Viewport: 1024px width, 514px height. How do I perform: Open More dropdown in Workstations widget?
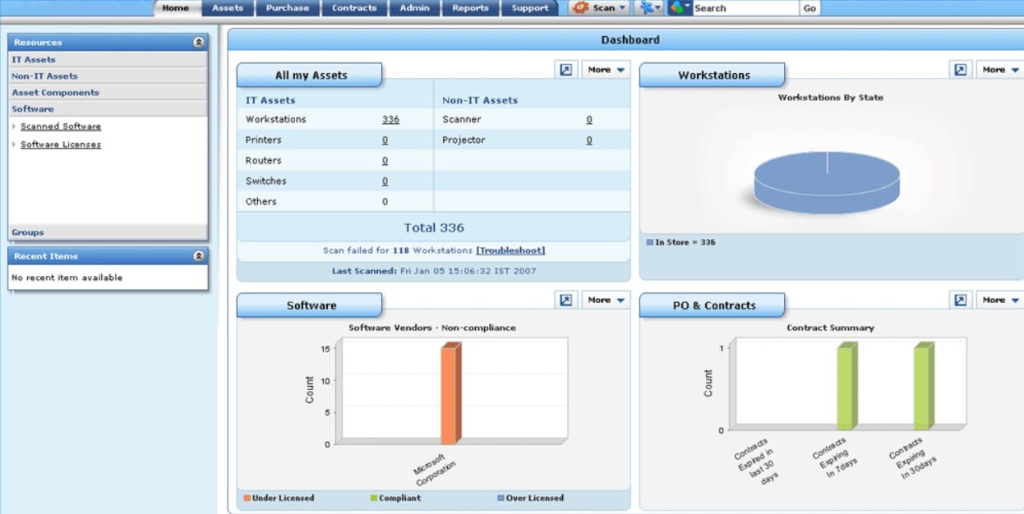pos(999,70)
